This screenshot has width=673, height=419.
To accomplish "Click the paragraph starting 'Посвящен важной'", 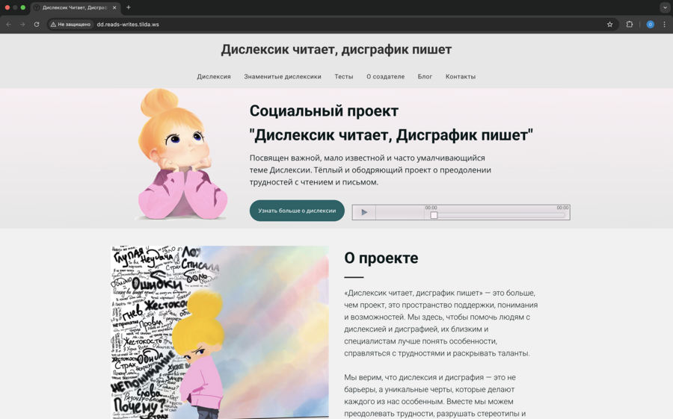I will [370, 170].
